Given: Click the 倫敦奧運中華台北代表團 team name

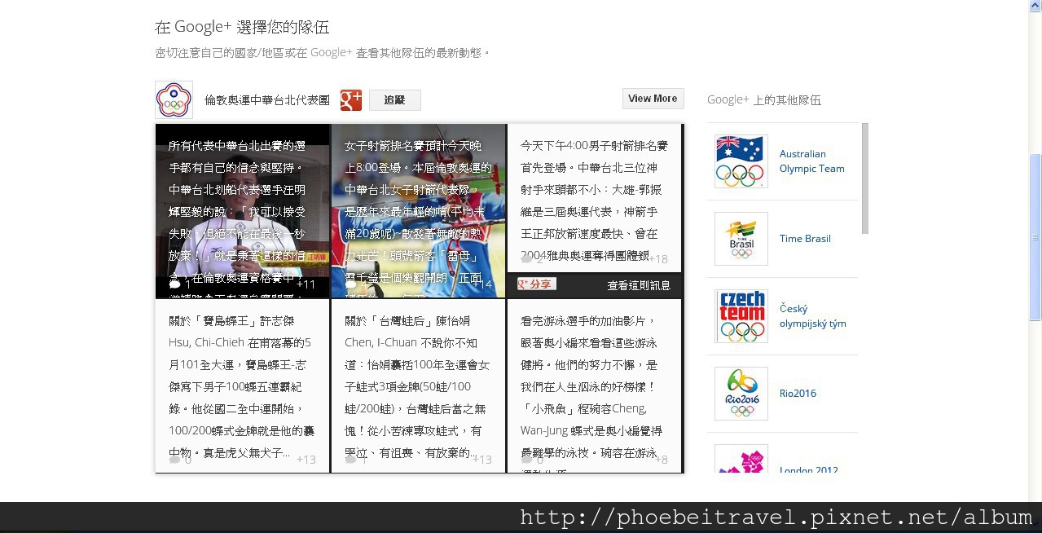Looking at the screenshot, I should click(x=267, y=100).
